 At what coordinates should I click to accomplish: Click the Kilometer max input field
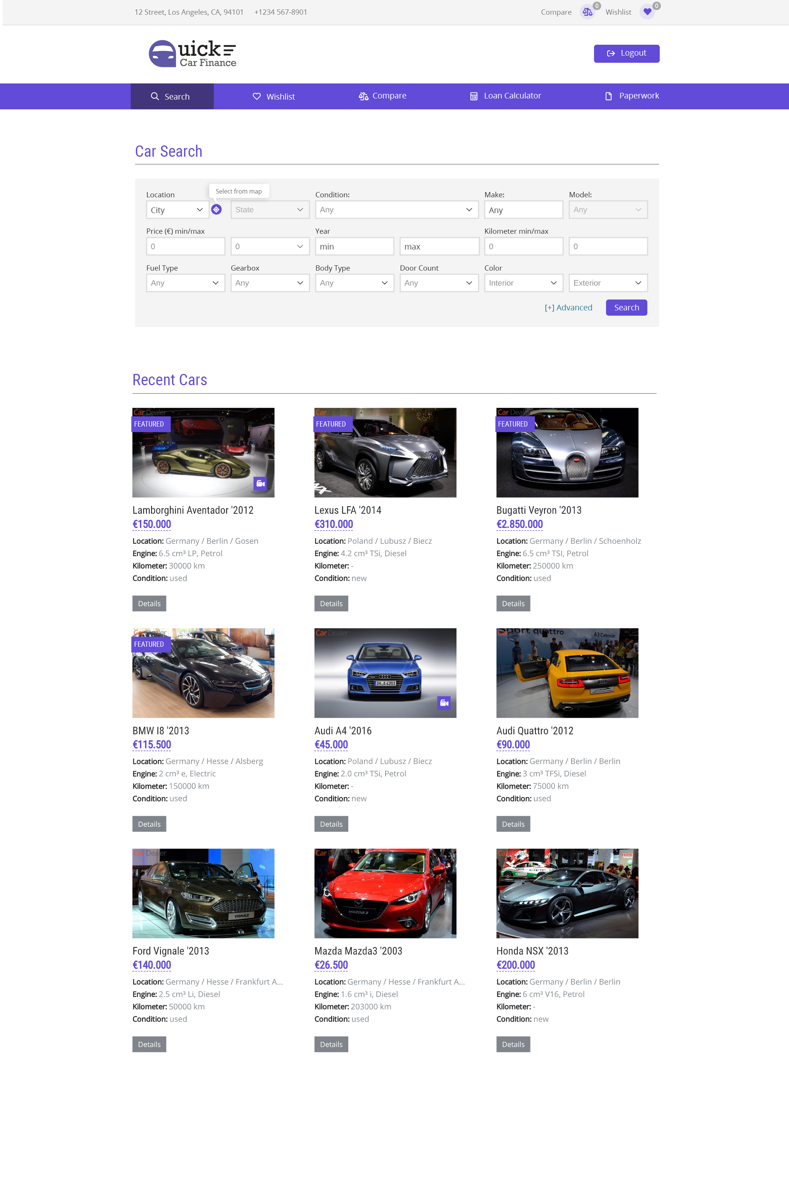coord(608,247)
